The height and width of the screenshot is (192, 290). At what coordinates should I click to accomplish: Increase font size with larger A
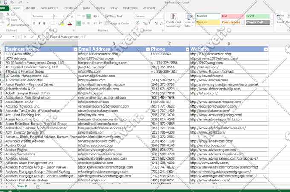click(x=67, y=17)
